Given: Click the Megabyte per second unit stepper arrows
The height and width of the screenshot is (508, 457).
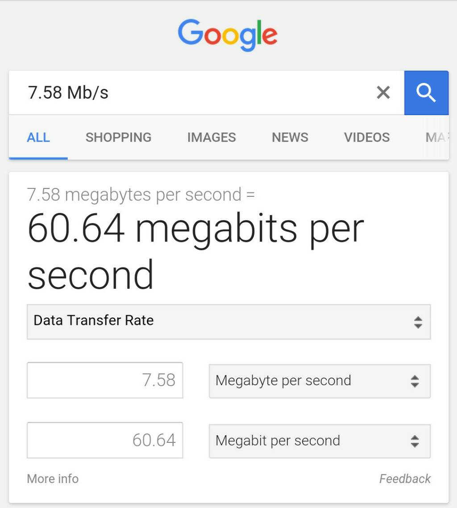Looking at the screenshot, I should (415, 381).
